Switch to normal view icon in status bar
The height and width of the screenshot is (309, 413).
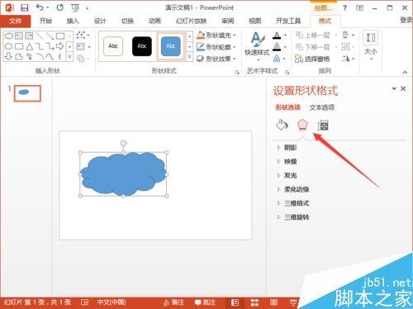pos(235,302)
